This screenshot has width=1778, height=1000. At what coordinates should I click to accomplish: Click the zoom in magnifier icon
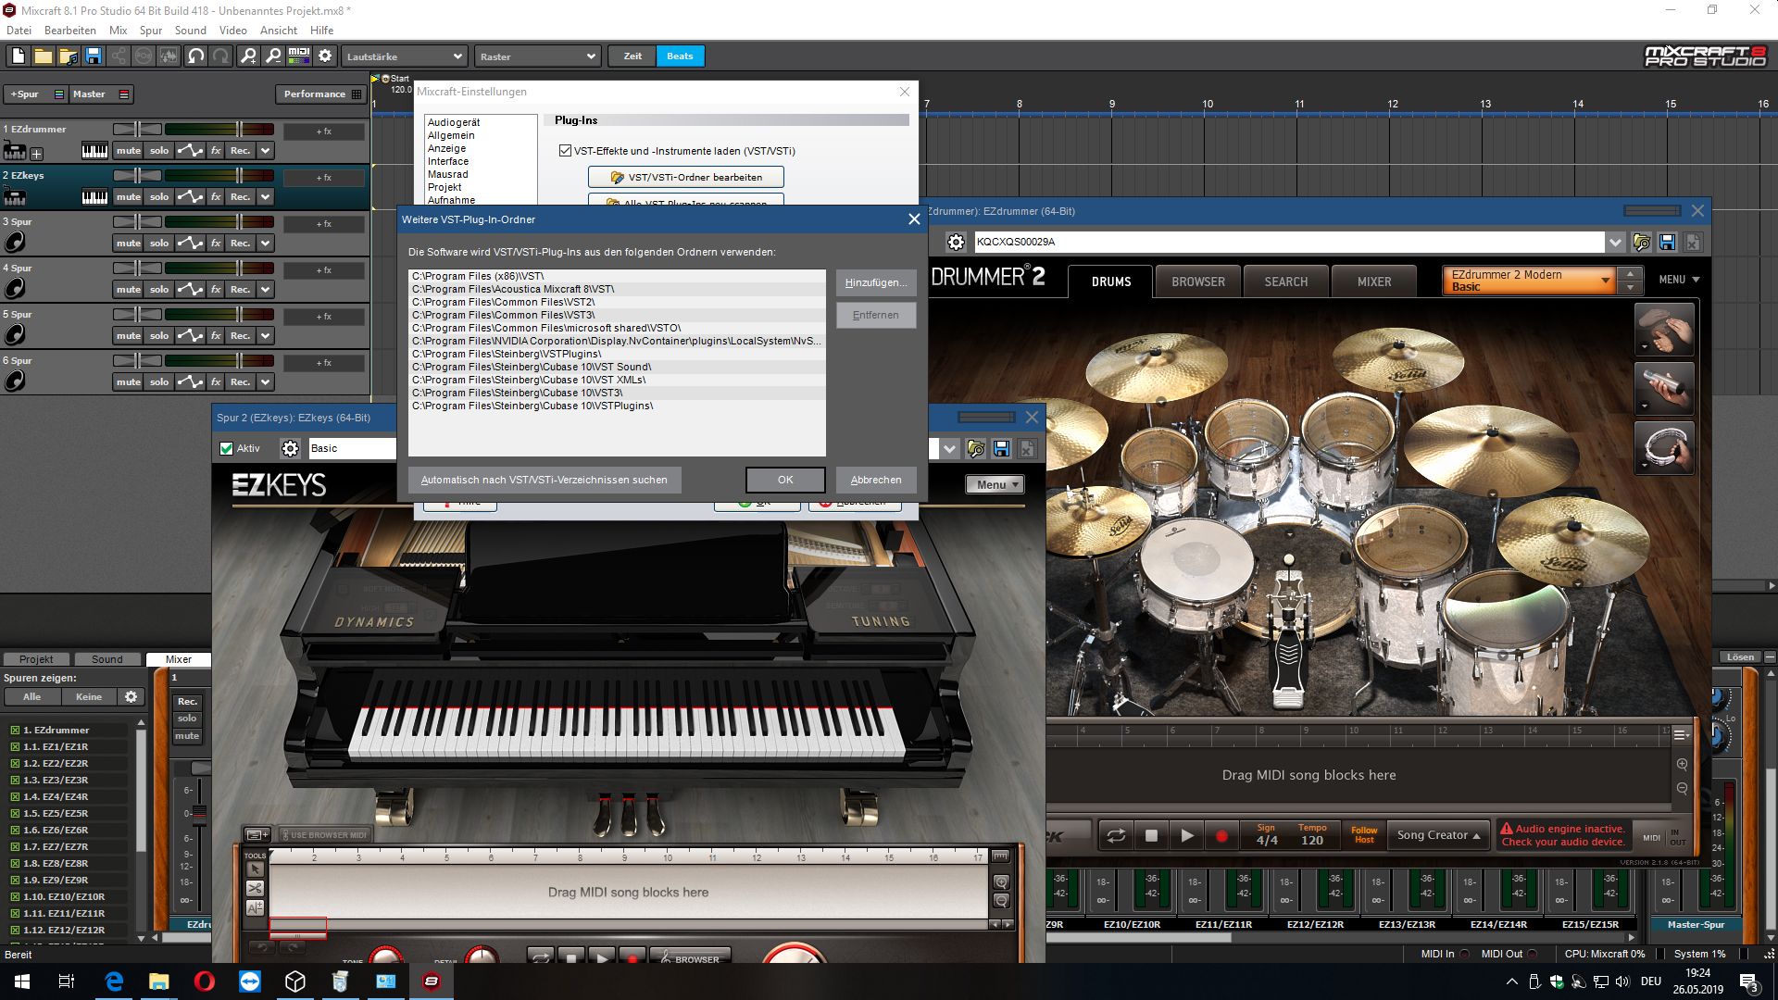pyautogui.click(x=248, y=56)
